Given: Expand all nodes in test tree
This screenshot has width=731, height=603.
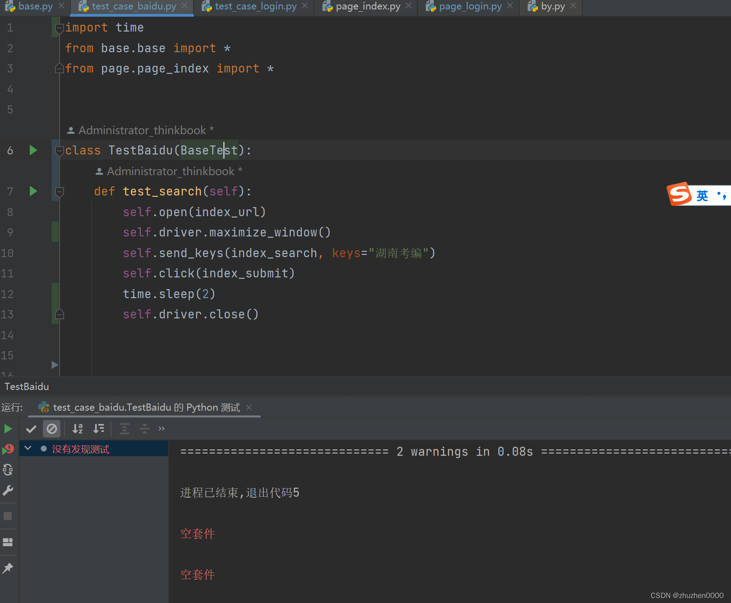Looking at the screenshot, I should 124,429.
